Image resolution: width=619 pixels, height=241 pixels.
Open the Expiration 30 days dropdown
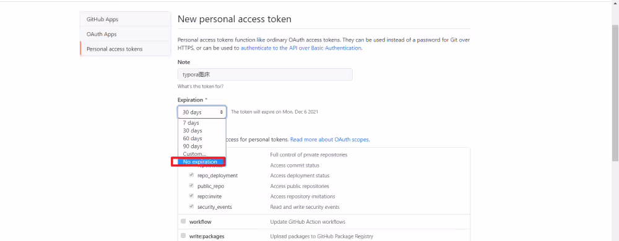[x=202, y=112]
